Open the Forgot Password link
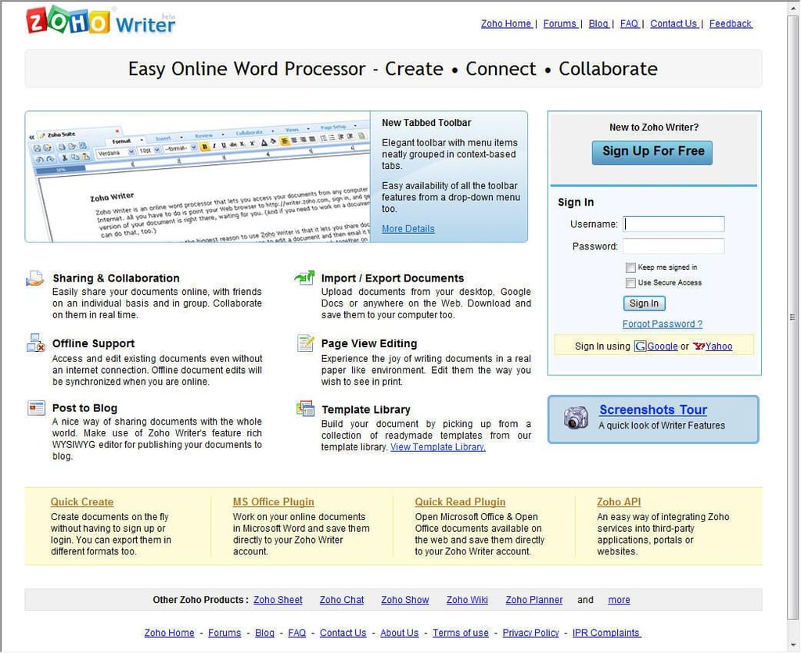Screen dimensions: 801x653 pyautogui.click(x=662, y=325)
